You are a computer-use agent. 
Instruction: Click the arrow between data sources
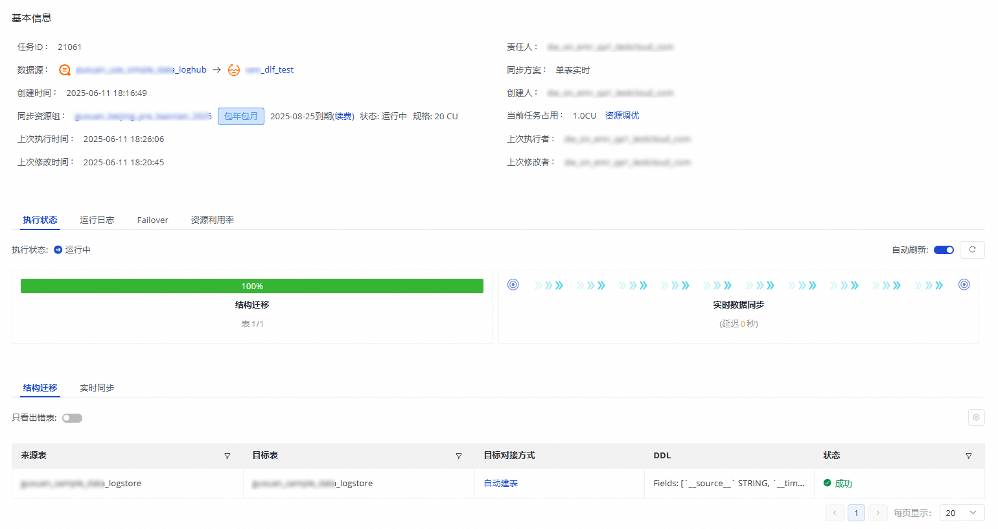(x=217, y=70)
